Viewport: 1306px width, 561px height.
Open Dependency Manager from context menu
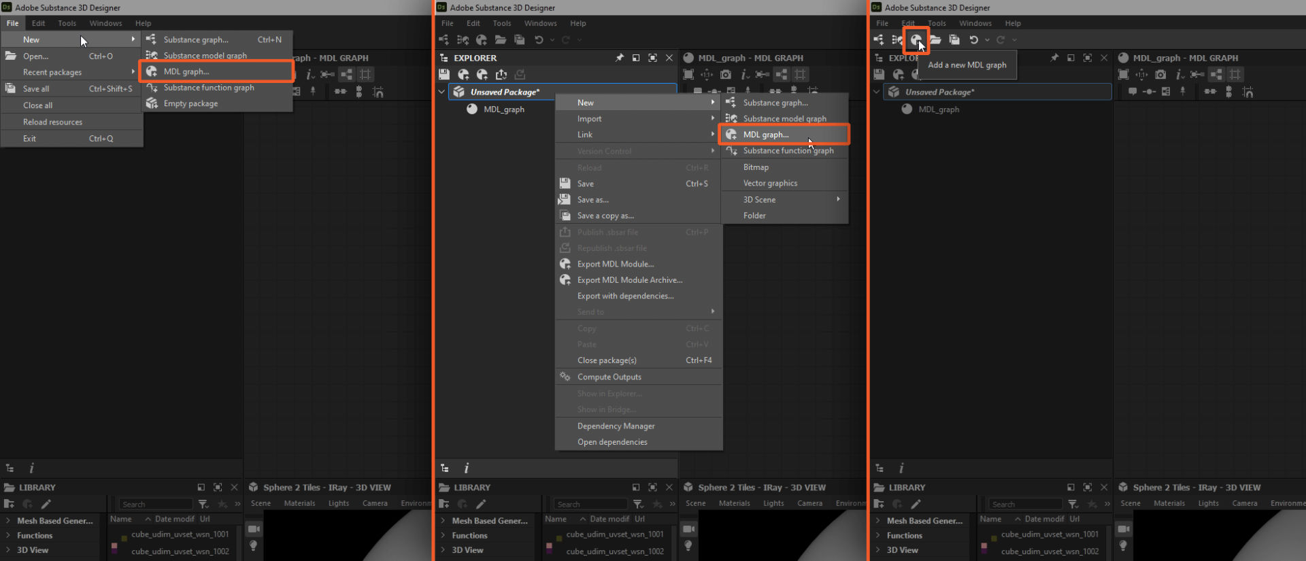coord(638,426)
